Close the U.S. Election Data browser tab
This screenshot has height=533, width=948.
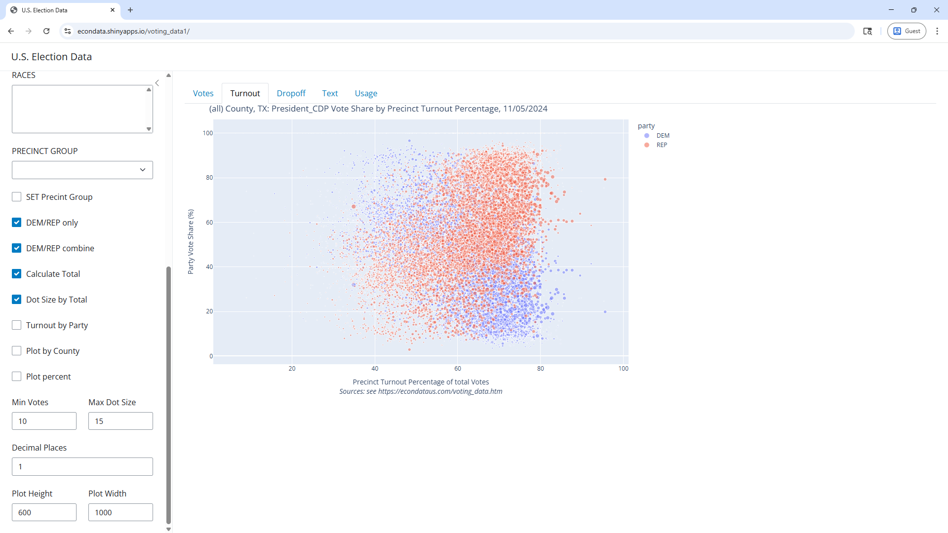(x=113, y=10)
